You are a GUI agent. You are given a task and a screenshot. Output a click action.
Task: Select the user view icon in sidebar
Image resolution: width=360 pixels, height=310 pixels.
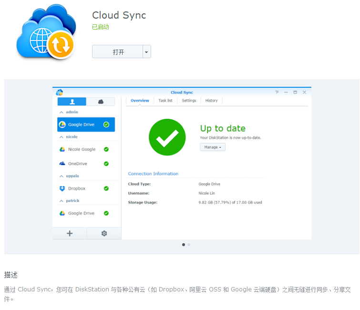72,102
